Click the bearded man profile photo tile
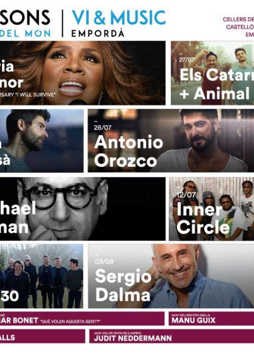Screen dimensions: 254x356 click(x=42, y=140)
